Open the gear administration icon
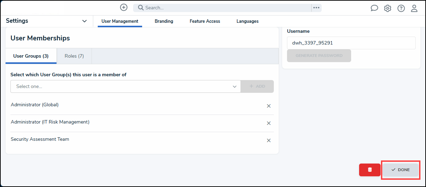The height and width of the screenshot is (187, 426). click(x=388, y=8)
